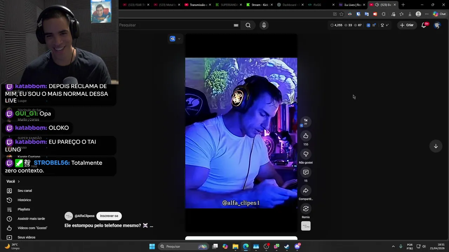Screen dimensions: 449x252
Task: Open Steam from the taskbar
Action: pyautogui.click(x=287, y=246)
